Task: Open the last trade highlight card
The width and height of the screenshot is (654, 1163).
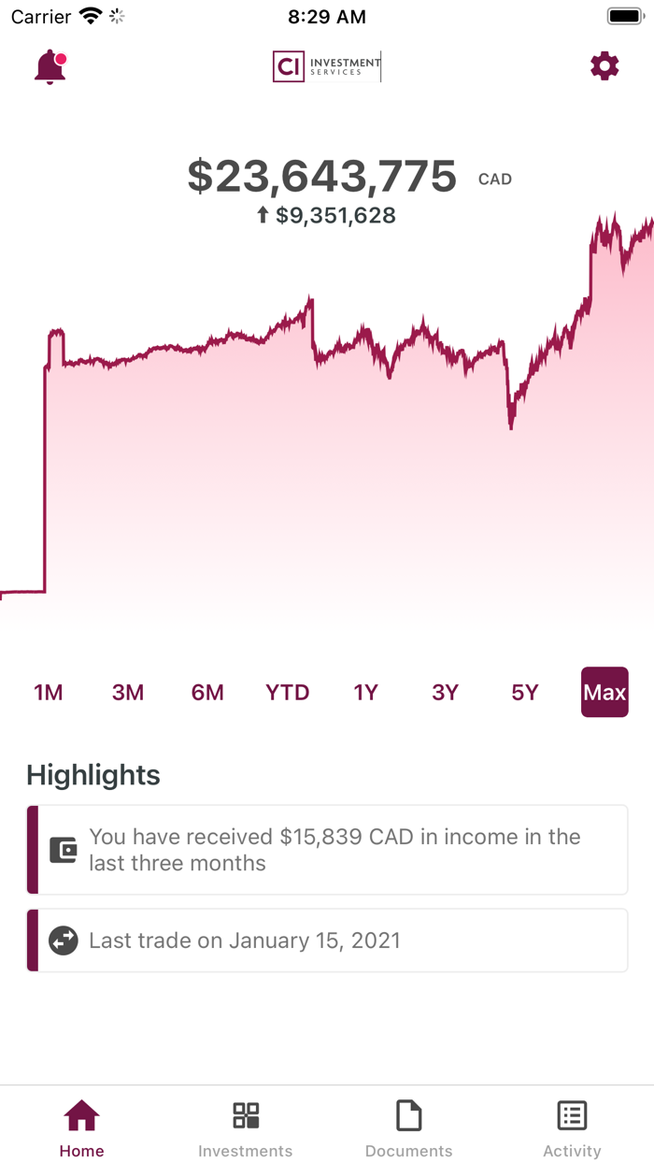Action: coord(327,940)
